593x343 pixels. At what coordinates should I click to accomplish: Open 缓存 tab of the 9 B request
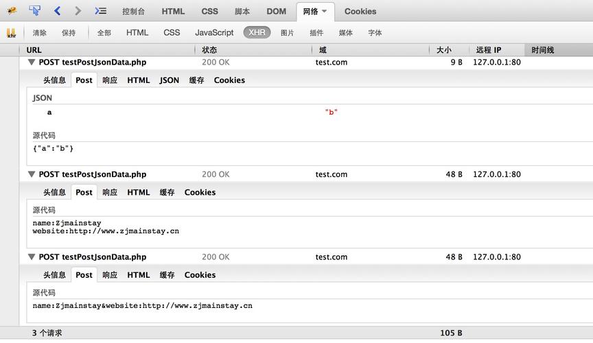(197, 80)
